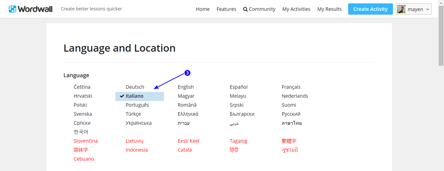Switch language to Türkçe
This screenshot has width=444, height=171.
click(x=133, y=114)
